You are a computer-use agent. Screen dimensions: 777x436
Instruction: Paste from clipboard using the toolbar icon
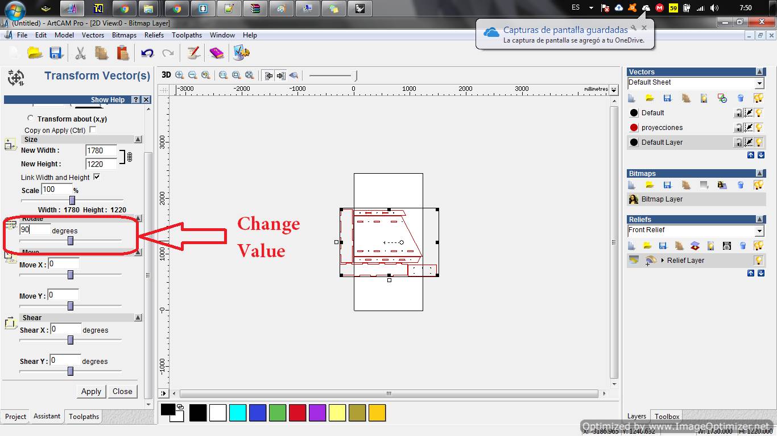click(x=122, y=53)
